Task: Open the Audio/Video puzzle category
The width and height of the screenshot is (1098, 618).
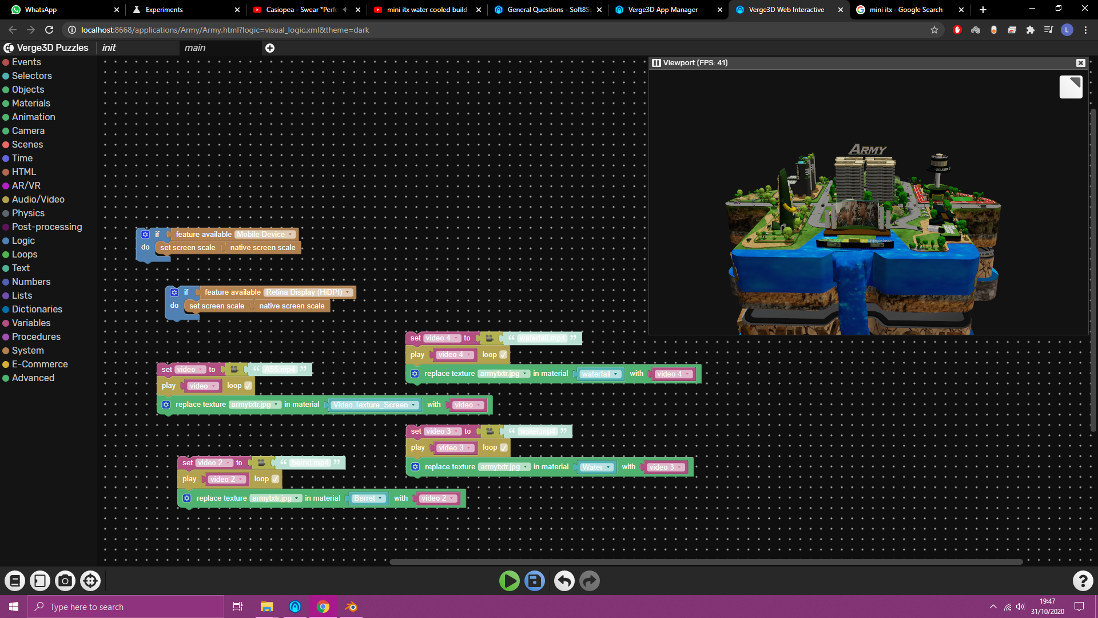Action: click(38, 199)
